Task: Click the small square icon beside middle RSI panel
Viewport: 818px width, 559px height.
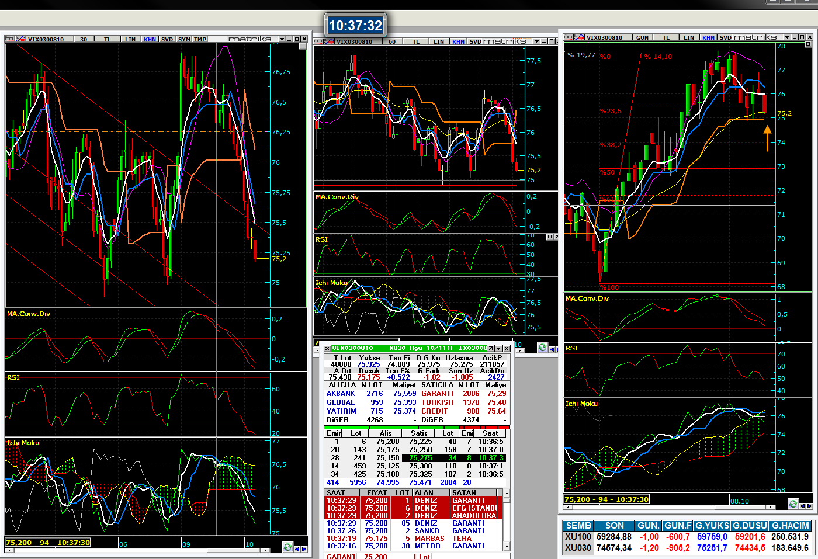Action: point(549,237)
